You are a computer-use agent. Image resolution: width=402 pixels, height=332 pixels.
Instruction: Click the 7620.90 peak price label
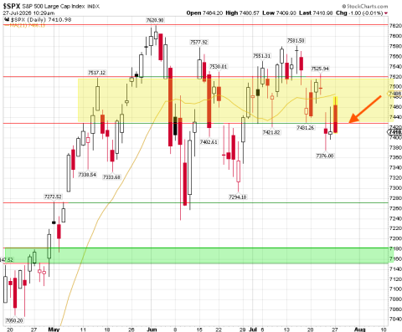tap(155, 20)
